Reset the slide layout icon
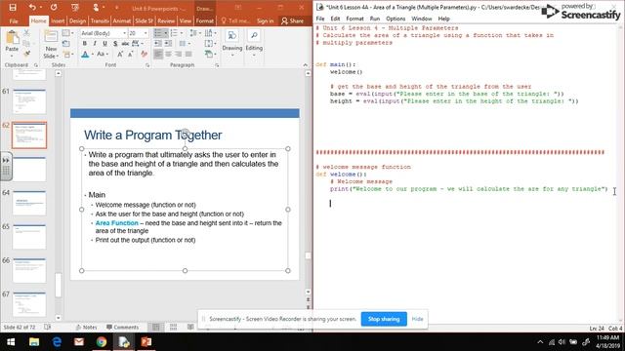The height and width of the screenshot is (351, 625). [65, 43]
